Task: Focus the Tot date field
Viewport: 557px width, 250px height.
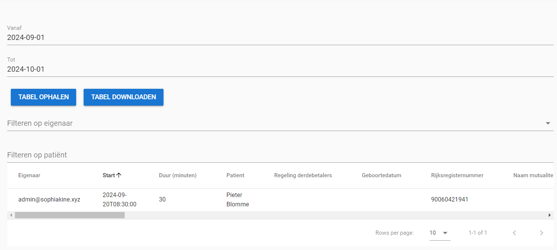Action: coord(280,69)
